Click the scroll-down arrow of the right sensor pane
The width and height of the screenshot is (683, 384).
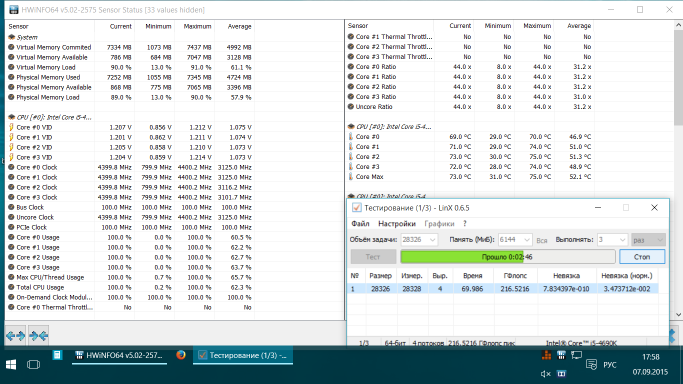pos(678,314)
